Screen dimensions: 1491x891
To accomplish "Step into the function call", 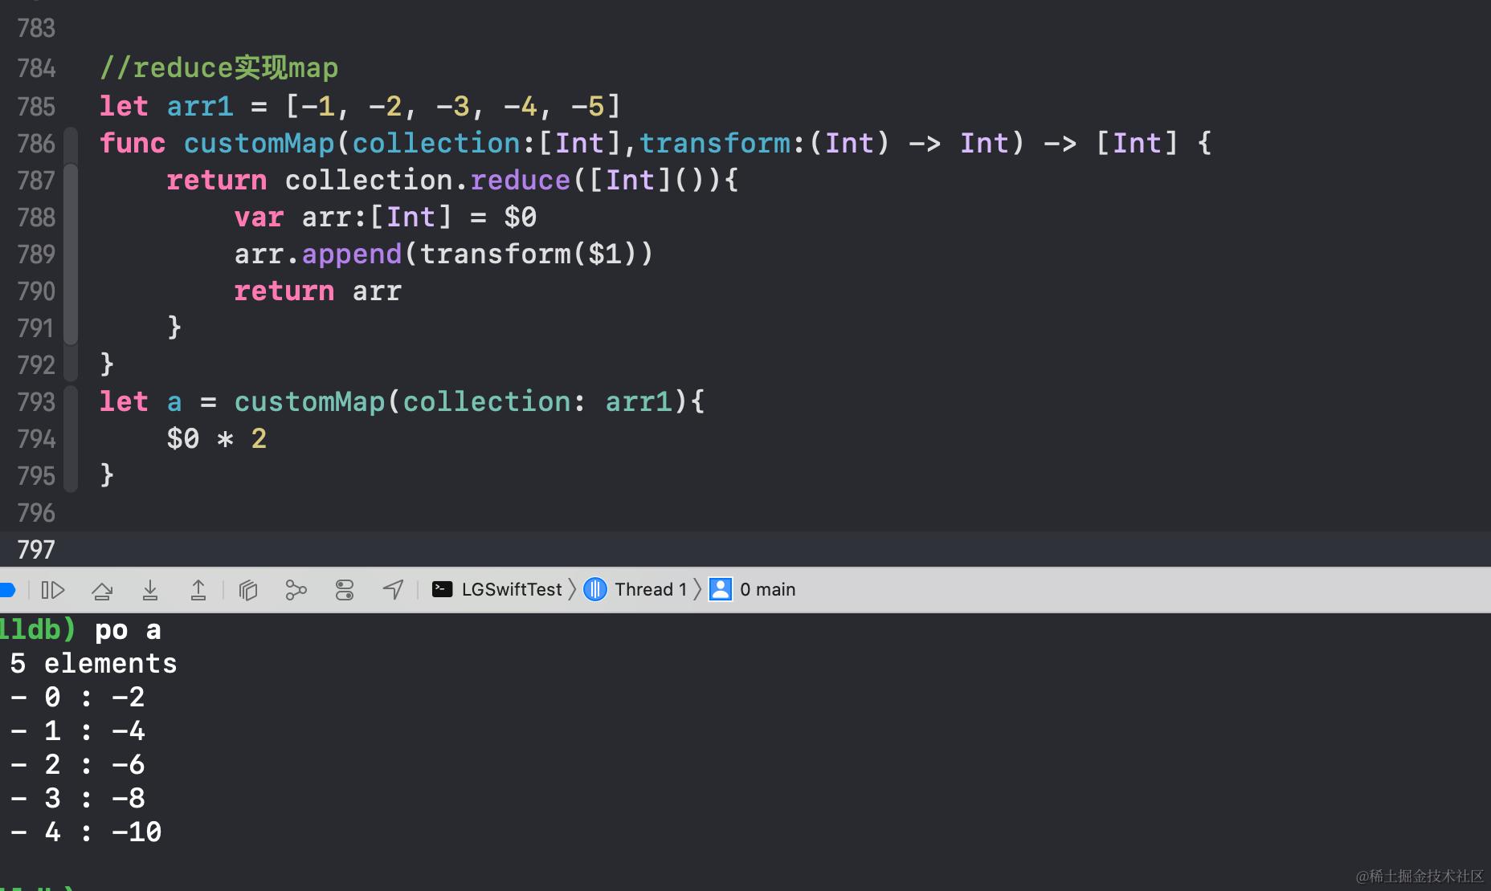I will pos(150,590).
